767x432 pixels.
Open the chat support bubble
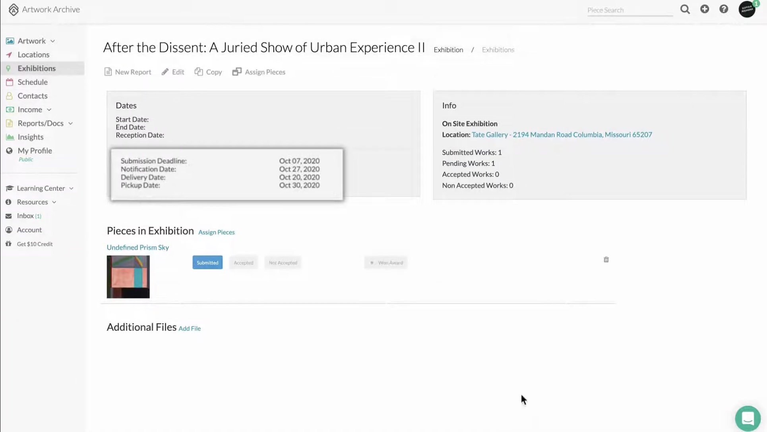coord(748,418)
